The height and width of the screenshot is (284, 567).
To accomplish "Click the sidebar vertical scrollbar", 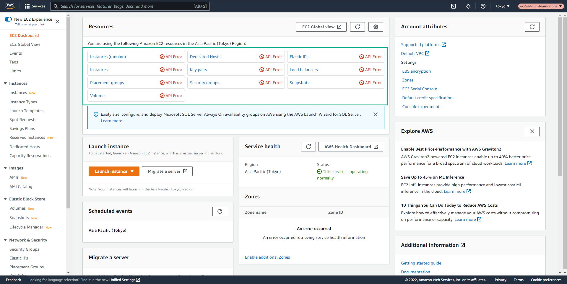I will tap(69, 112).
